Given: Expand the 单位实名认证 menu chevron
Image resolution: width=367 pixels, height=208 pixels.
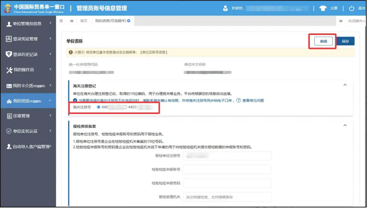Looking at the screenshot, I should point(50,131).
